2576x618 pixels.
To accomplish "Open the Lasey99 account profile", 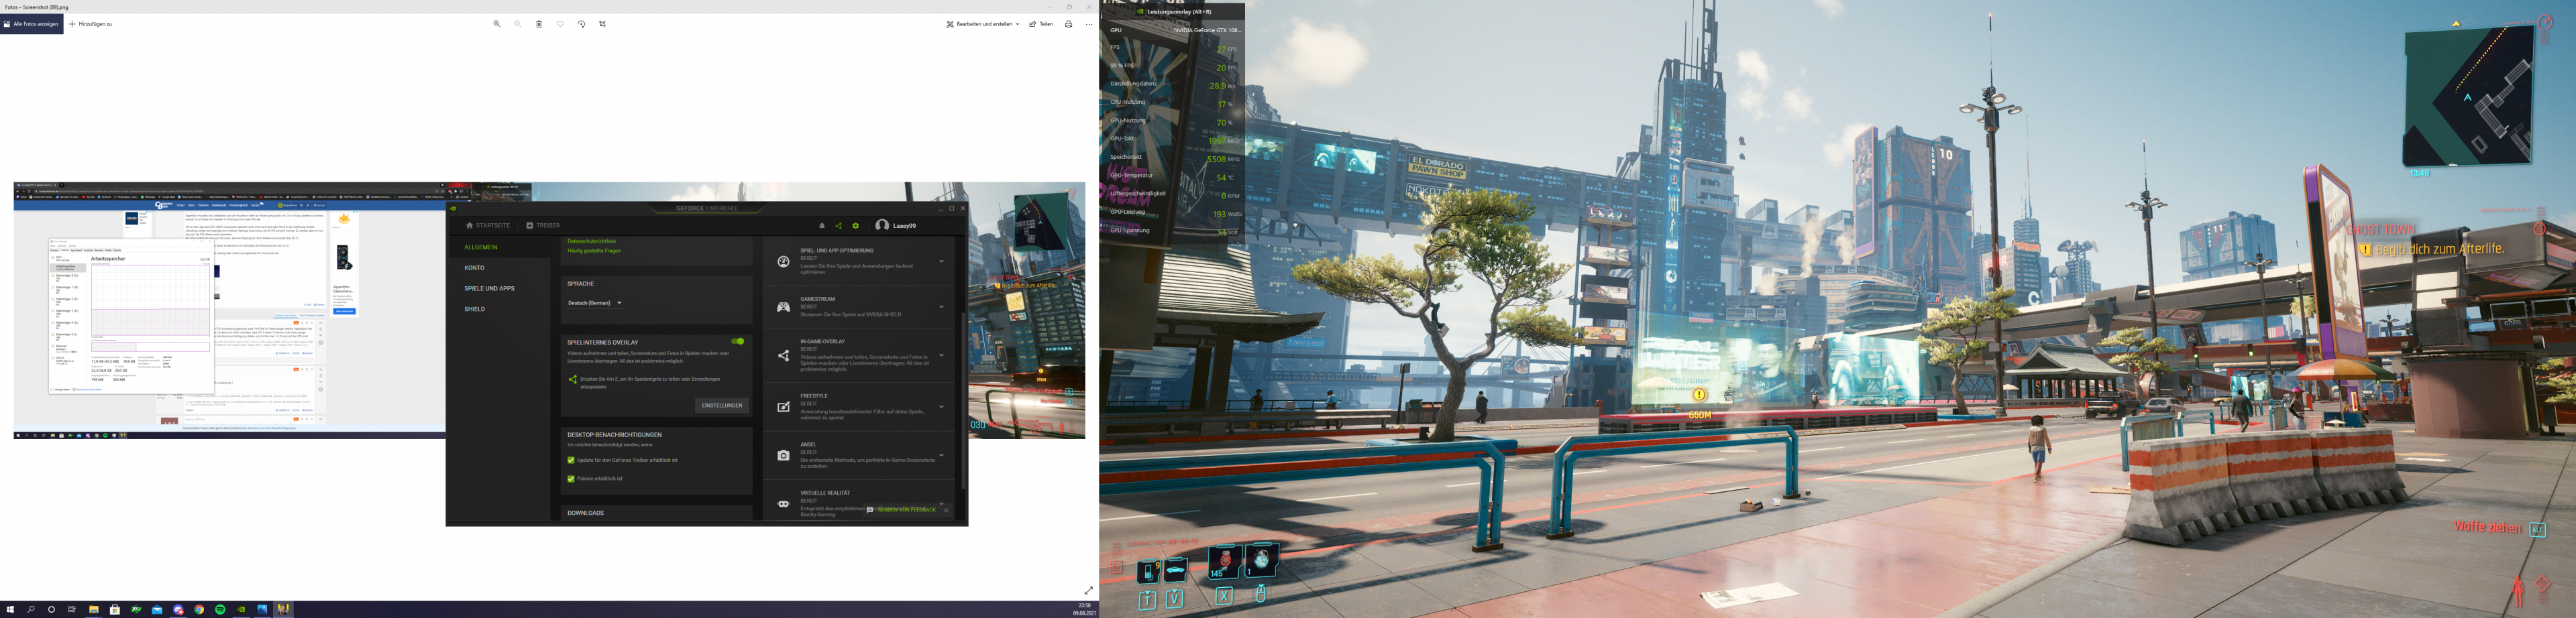I will [x=896, y=226].
